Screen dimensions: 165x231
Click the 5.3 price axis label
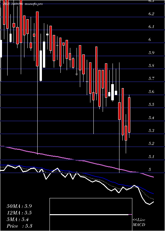click(x=151, y=131)
